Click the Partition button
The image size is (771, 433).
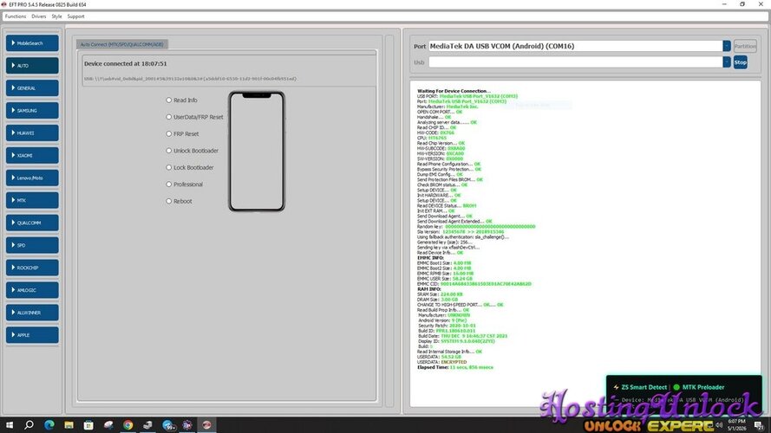(x=745, y=46)
